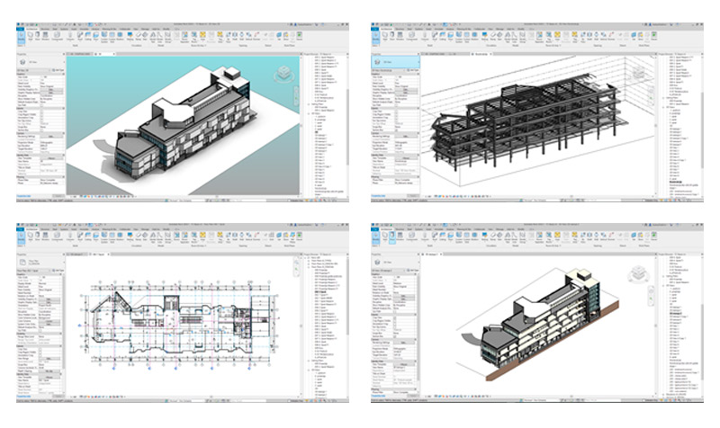The width and height of the screenshot is (720, 428).
Task: Select the Column tool in the structural frame window
Action: (425, 36)
